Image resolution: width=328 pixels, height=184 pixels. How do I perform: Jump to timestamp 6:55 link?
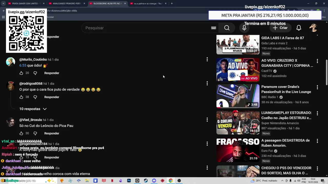23,65
